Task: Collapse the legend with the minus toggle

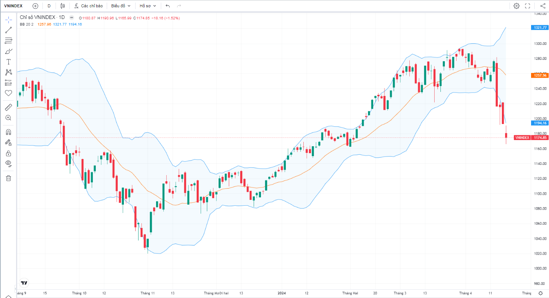Action: coord(72,18)
